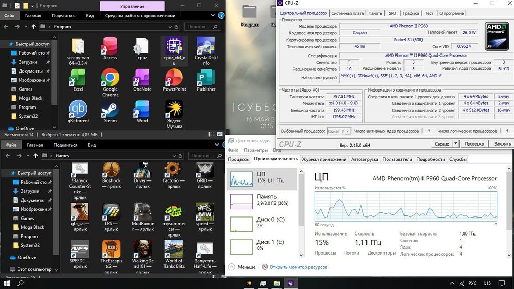Open Файл menu in Program window
Image resolution: width=514 pixels, height=289 pixels.
point(9,15)
